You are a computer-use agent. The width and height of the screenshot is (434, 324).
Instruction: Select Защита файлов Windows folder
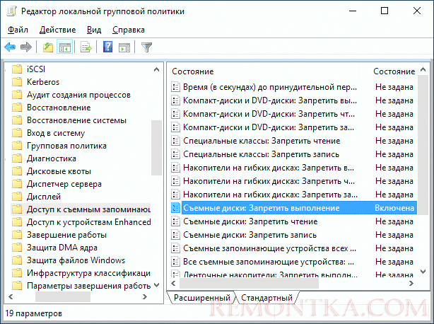coord(76,260)
